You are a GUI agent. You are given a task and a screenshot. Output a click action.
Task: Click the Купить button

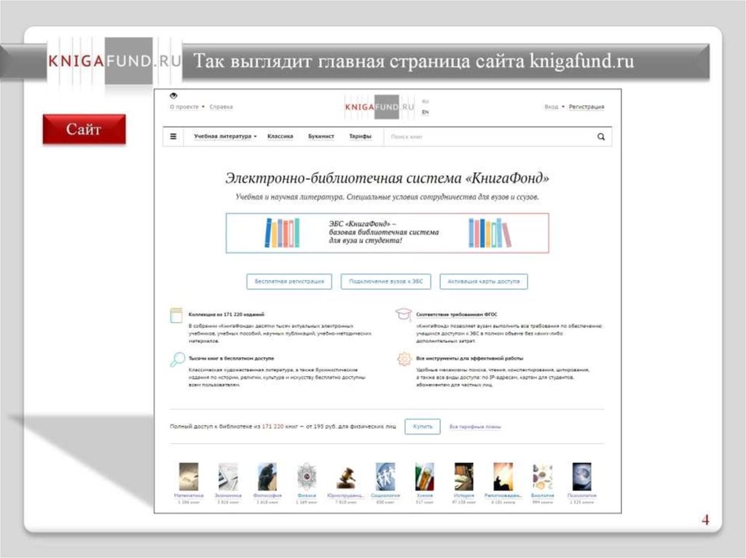pos(423,426)
